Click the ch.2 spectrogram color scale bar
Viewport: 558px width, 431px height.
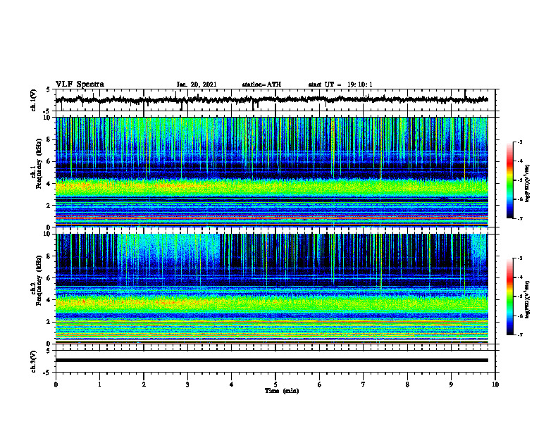pyautogui.click(x=510, y=296)
